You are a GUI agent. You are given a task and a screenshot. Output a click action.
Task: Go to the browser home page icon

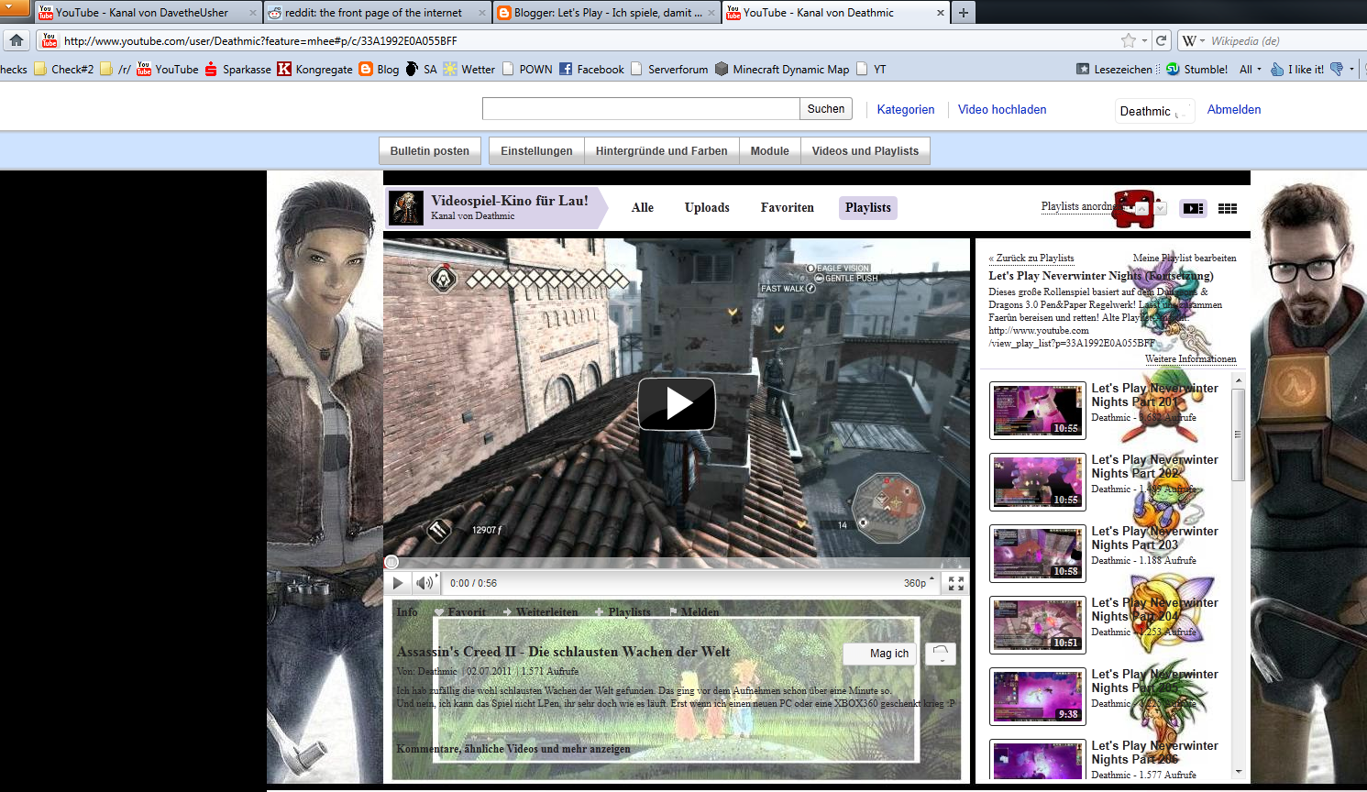point(17,40)
